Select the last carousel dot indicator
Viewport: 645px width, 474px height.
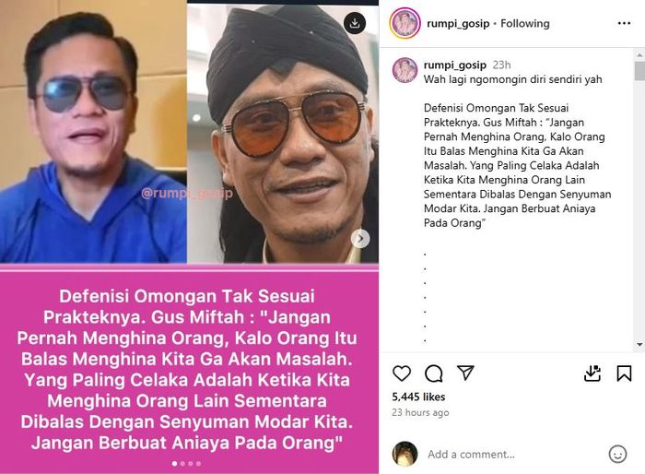point(199,464)
